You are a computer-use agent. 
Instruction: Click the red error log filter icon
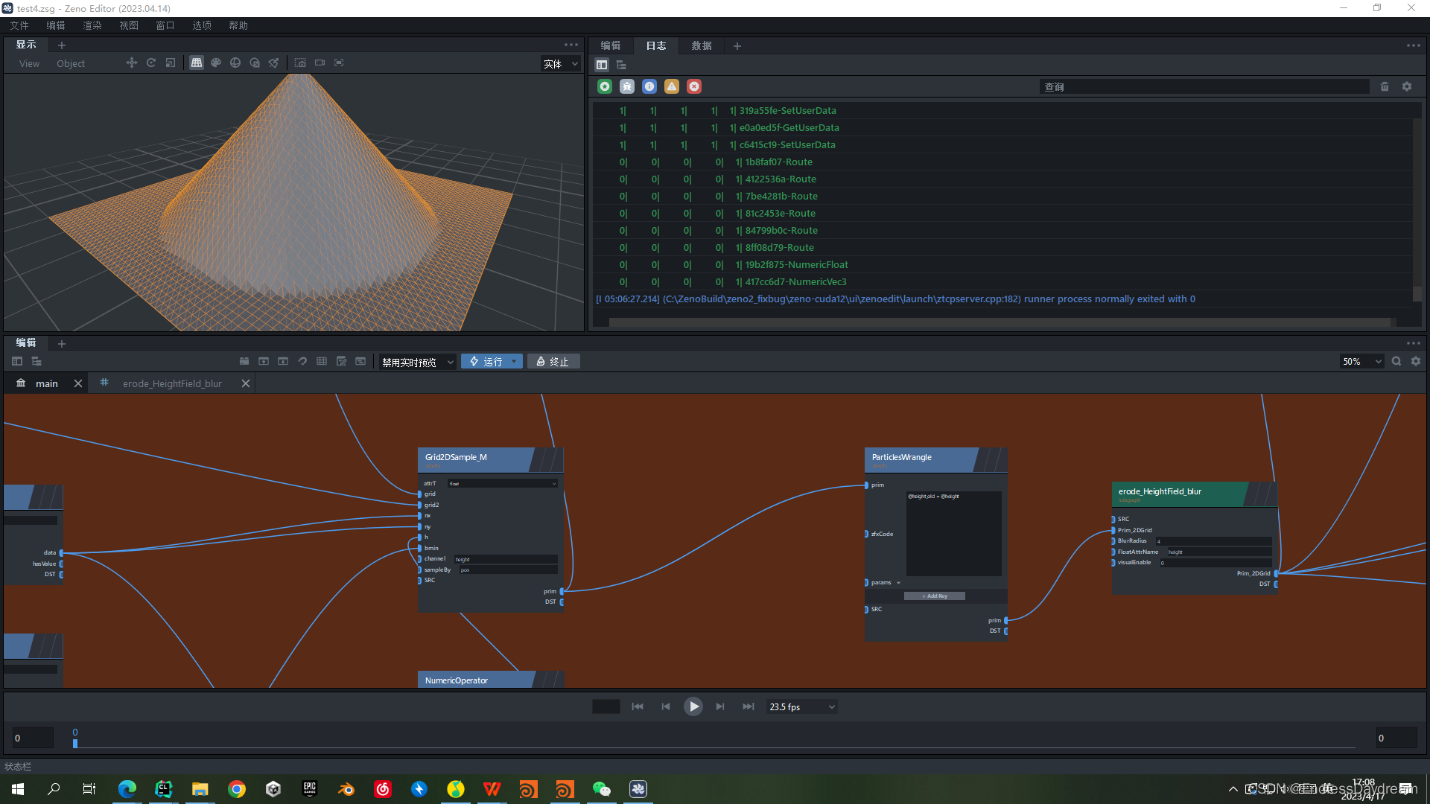(x=694, y=87)
